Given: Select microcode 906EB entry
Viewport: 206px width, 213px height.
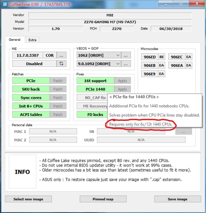Looking at the screenshot, I should (x=150, y=65).
